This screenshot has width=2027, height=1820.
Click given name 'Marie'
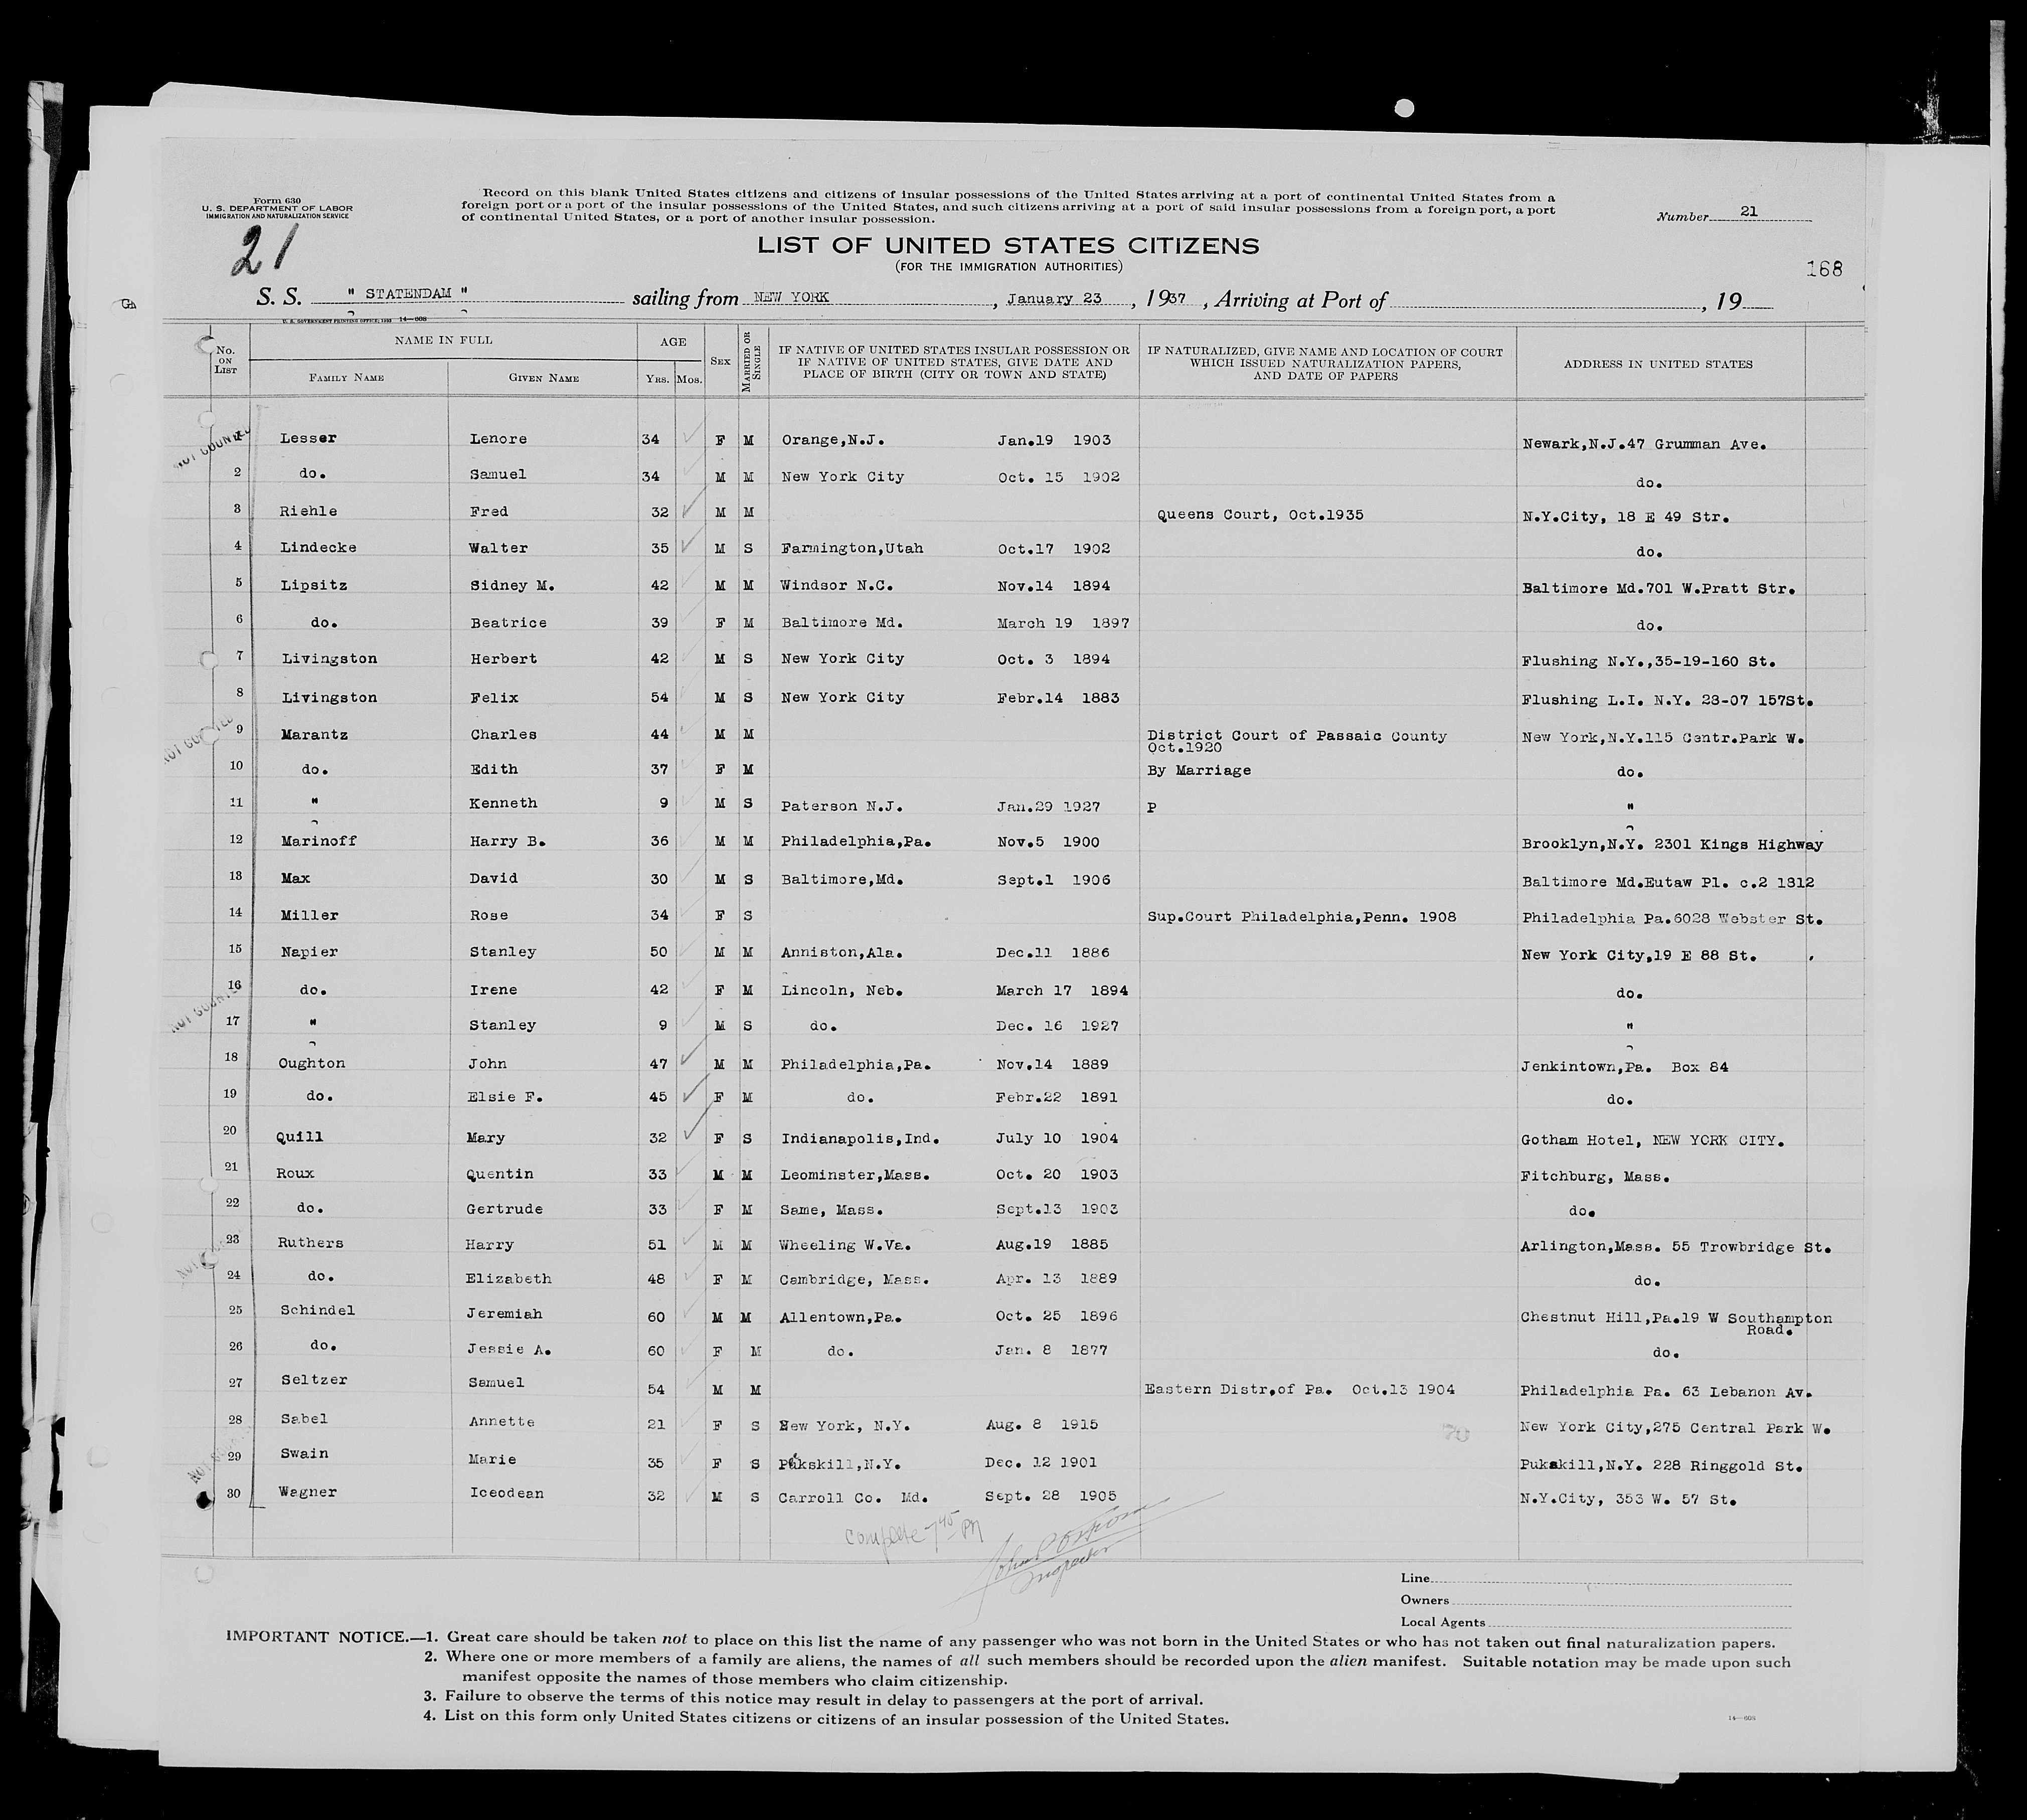492,1459
